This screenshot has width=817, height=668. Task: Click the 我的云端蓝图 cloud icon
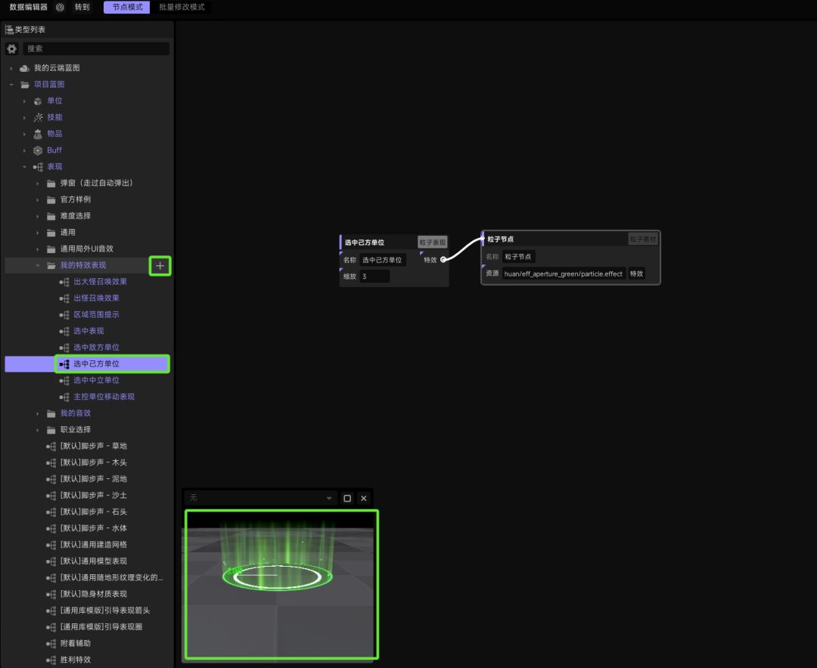pyautogui.click(x=24, y=68)
